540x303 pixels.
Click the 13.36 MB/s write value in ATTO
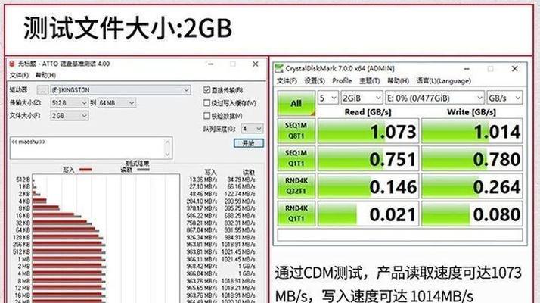203,180
